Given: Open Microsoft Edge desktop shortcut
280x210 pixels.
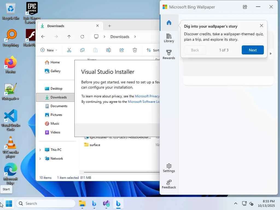Looking at the screenshot, I should [11, 174].
